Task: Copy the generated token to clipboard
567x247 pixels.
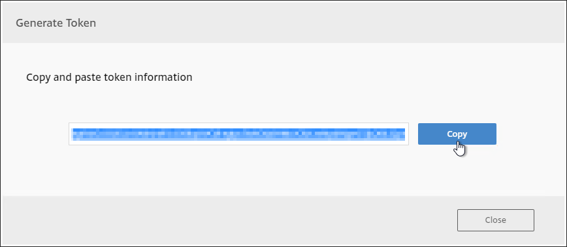Action: tap(457, 134)
